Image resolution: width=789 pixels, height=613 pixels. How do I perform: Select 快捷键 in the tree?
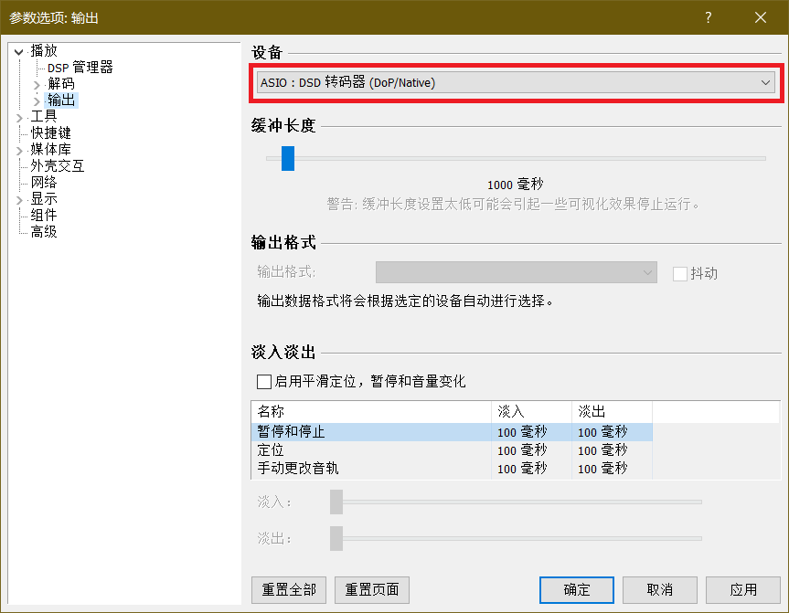(x=50, y=133)
